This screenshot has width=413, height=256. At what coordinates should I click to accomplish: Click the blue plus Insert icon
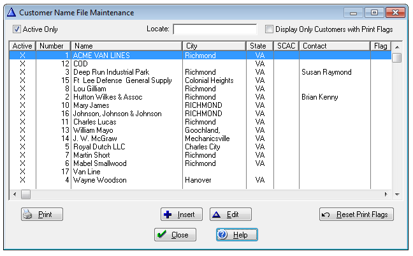tap(168, 215)
